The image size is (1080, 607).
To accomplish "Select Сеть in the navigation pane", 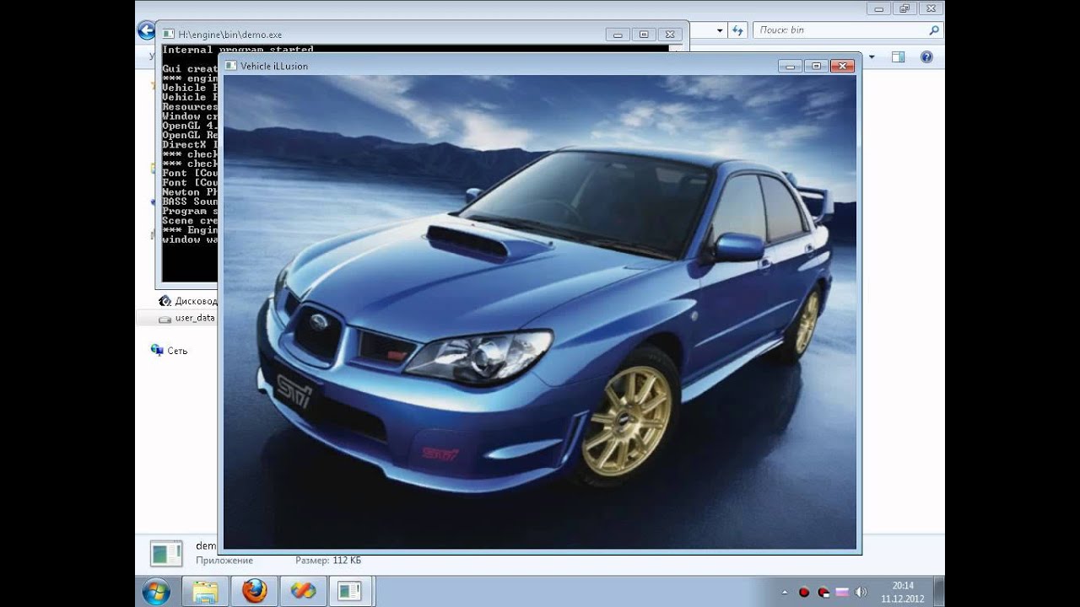I will pos(170,350).
